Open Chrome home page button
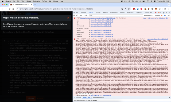The height and width of the screenshot is (102, 171). pos(13,9)
